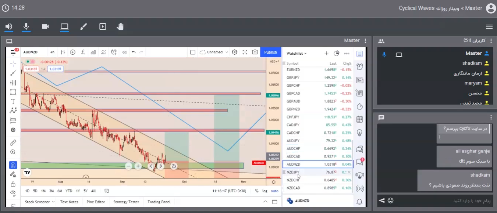The width and height of the screenshot is (497, 213).
Task: Expand the Watchlist dropdown
Action: (297, 54)
